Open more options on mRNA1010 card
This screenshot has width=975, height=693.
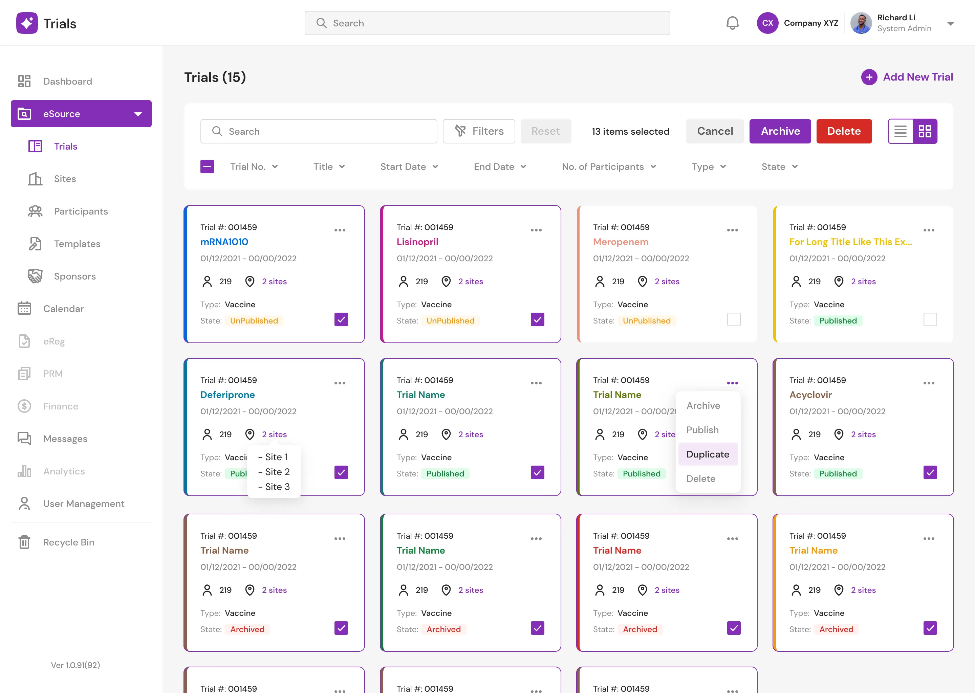[340, 230]
